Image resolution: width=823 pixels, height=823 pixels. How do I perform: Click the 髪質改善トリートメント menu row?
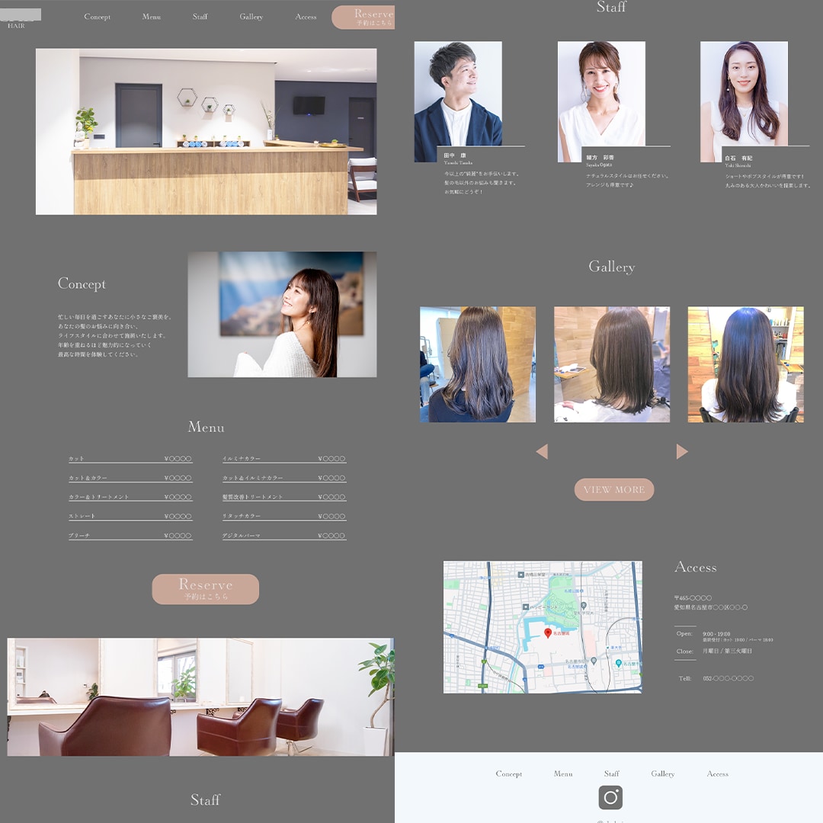coord(284,497)
